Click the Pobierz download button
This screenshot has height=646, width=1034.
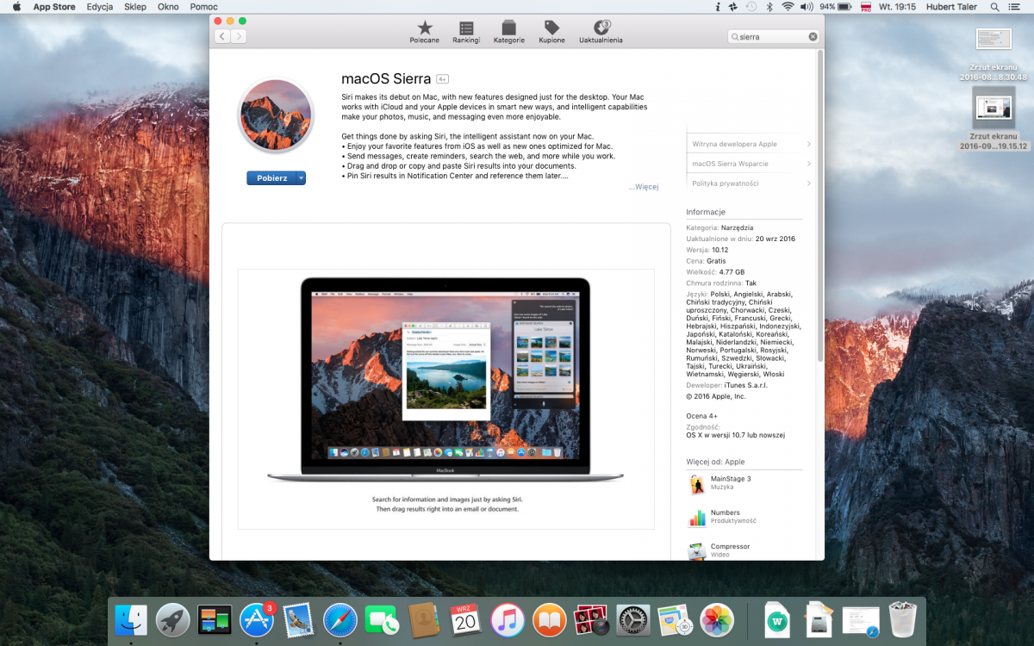(x=271, y=178)
